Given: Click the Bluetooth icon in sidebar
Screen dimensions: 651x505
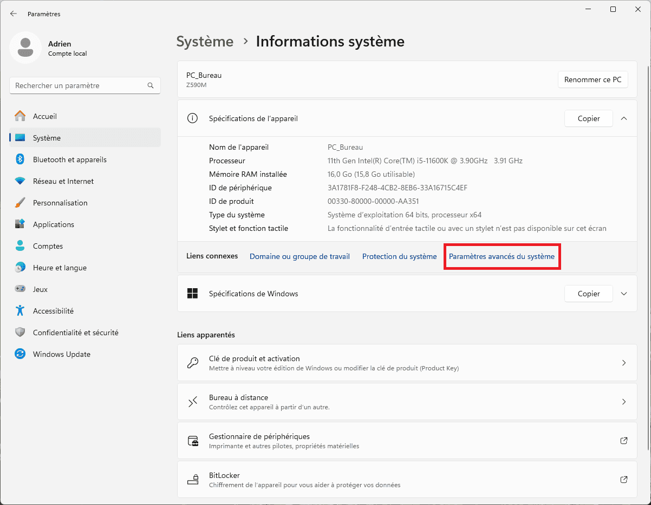Looking at the screenshot, I should 20,160.
